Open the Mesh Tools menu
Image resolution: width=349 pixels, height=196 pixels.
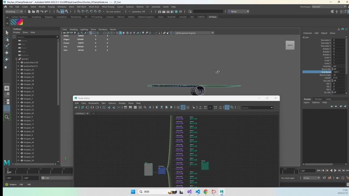[x=94, y=7]
